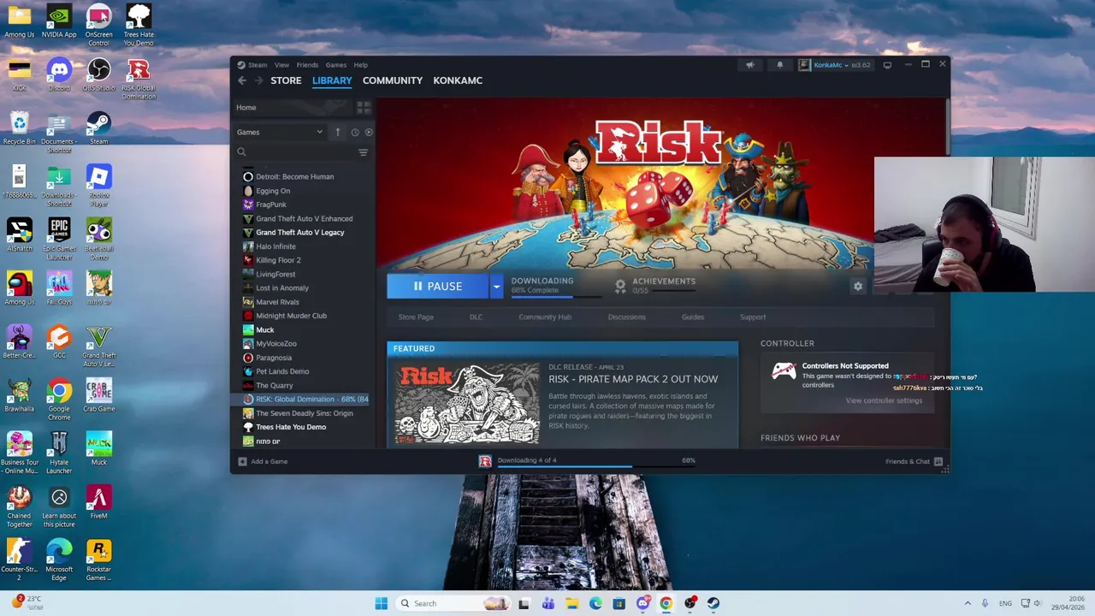The height and width of the screenshot is (616, 1095).
Task: Click the taskbar Search box
Action: [453, 603]
